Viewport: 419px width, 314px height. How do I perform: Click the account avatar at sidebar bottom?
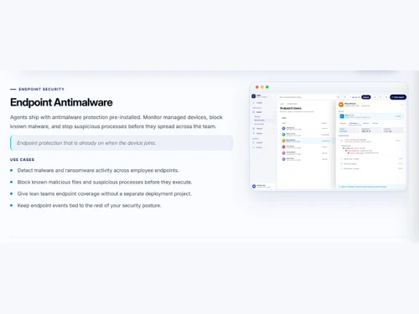[254, 186]
